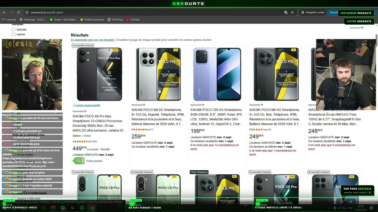378x212 pixels.
Task: Tick the realme brand checkbox
Action: 14,34
